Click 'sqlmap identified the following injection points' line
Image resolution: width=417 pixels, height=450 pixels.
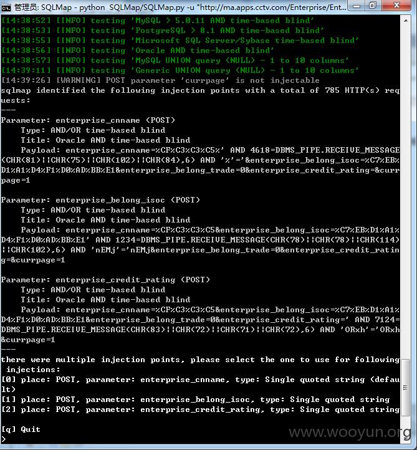[x=200, y=90]
